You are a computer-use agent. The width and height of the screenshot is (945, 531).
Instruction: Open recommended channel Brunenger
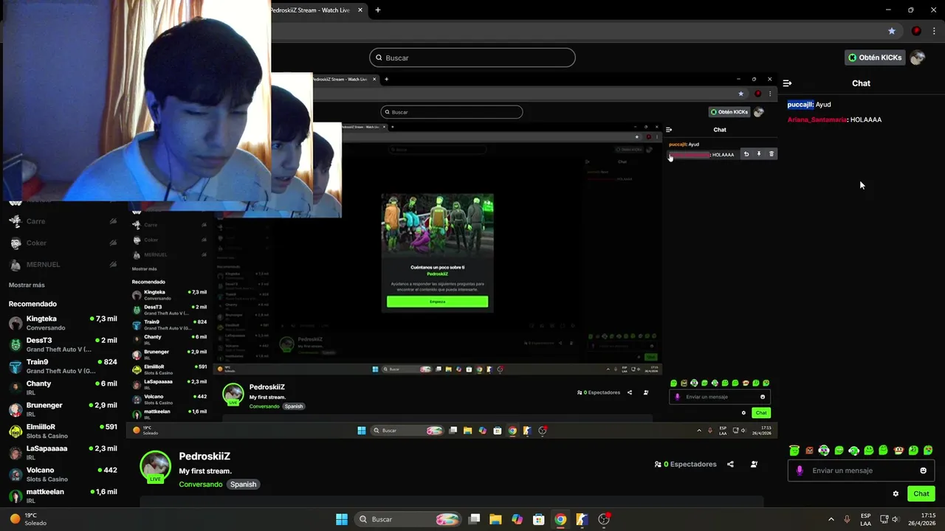[x=63, y=409]
